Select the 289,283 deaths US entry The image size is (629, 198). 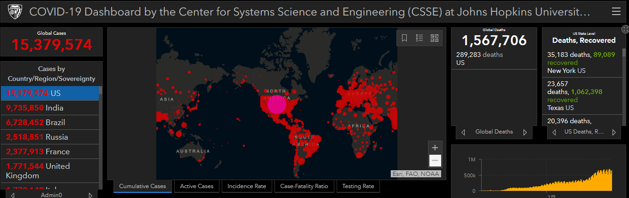494,59
